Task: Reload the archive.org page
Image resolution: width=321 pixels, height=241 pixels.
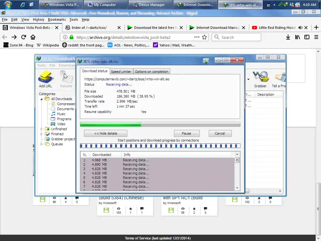Action: 24,37
